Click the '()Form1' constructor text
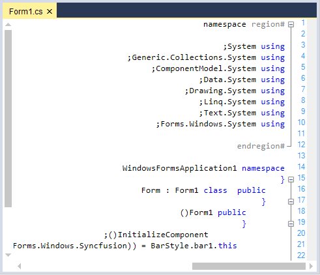 point(196,212)
